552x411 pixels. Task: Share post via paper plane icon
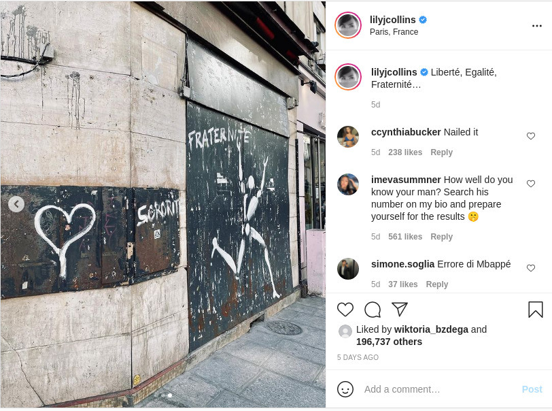tap(400, 309)
